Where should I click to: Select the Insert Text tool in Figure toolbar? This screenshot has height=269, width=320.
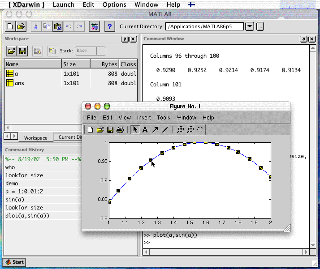click(145, 130)
